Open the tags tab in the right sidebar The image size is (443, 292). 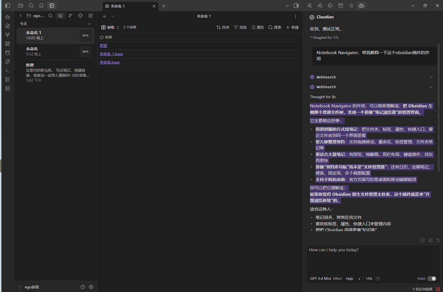(330, 6)
